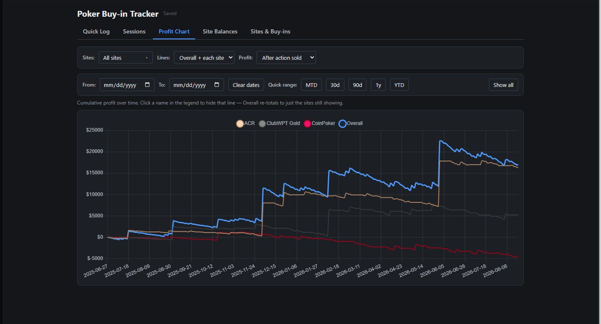Focus the To date input field

pyautogui.click(x=196, y=85)
